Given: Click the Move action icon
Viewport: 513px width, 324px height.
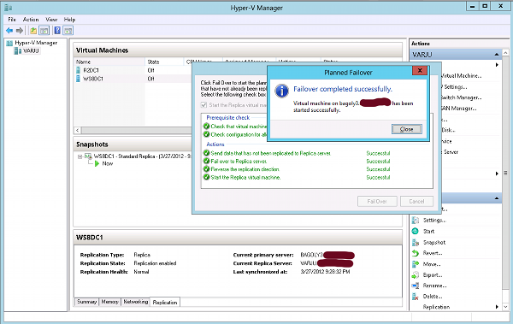Looking at the screenshot, I should [416, 264].
